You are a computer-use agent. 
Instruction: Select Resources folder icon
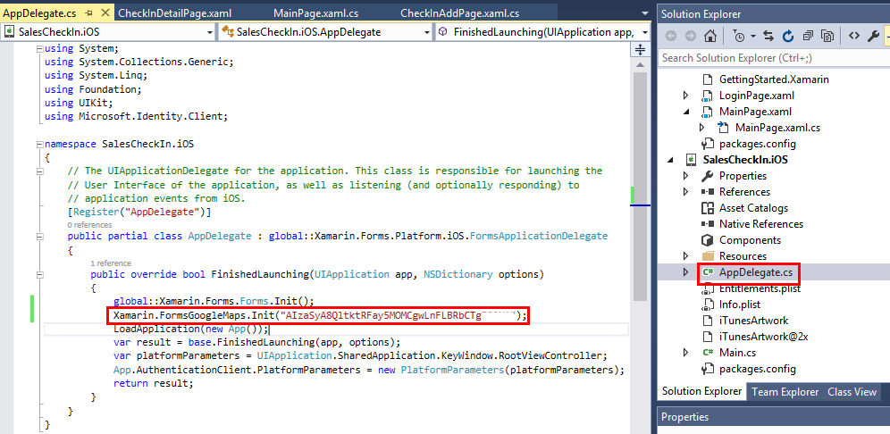[707, 256]
